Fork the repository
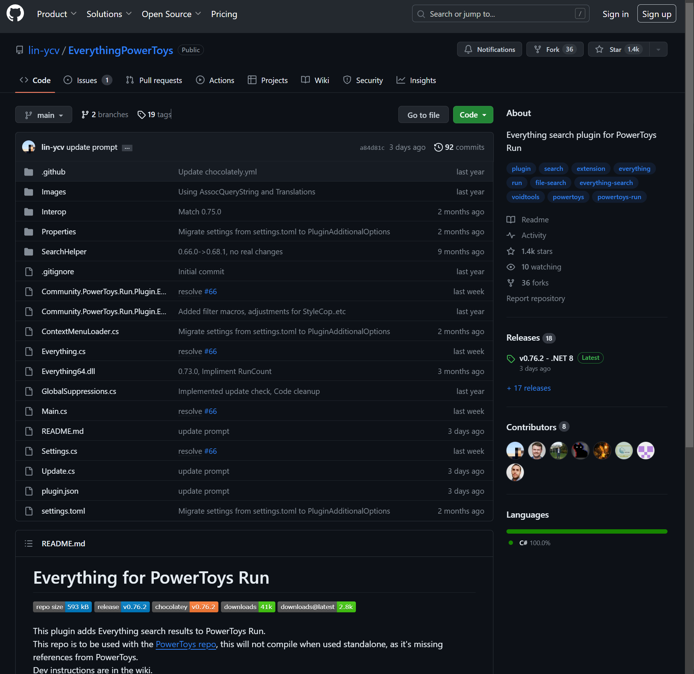 point(555,49)
